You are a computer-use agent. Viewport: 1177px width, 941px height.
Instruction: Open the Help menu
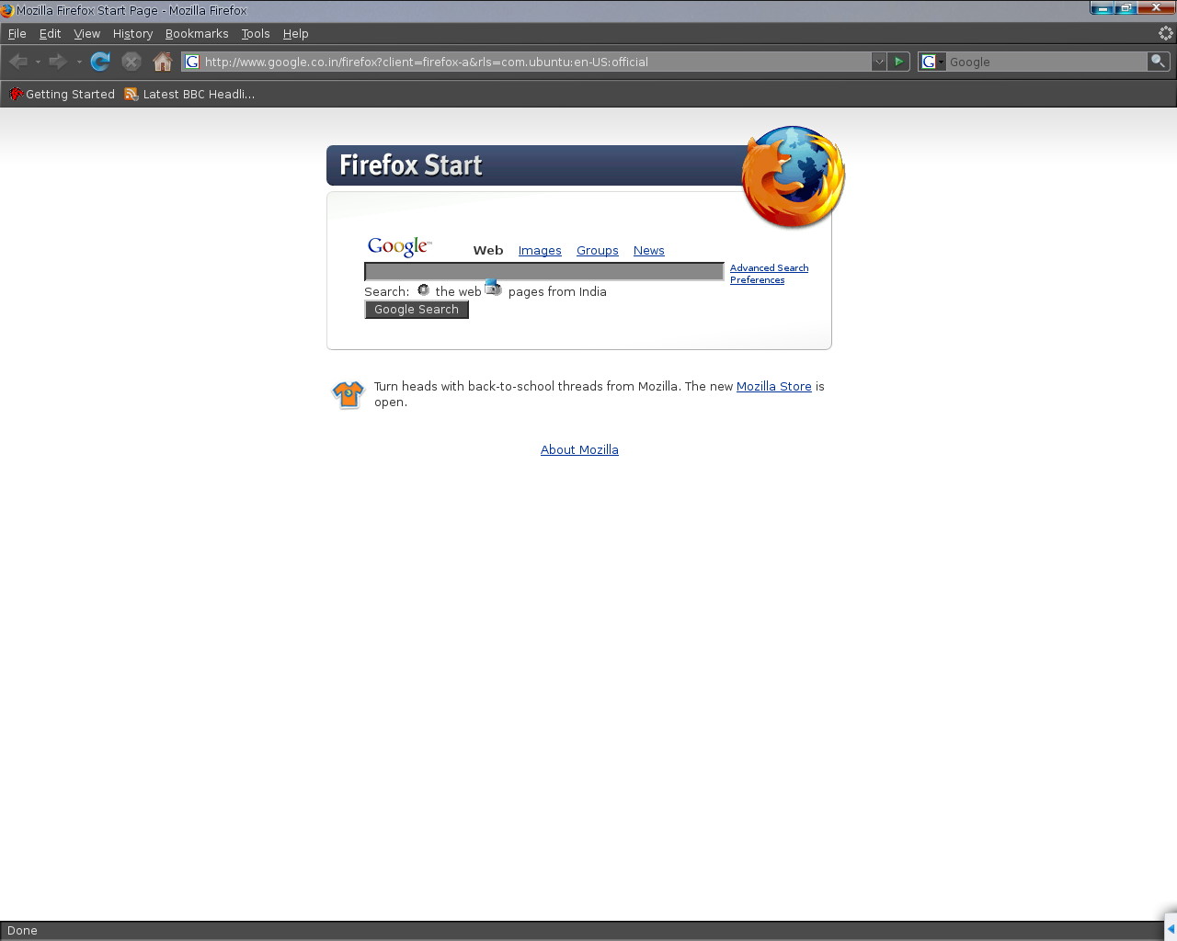[295, 33]
